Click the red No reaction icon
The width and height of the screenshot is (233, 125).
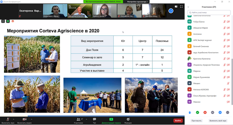click(x=205, y=113)
